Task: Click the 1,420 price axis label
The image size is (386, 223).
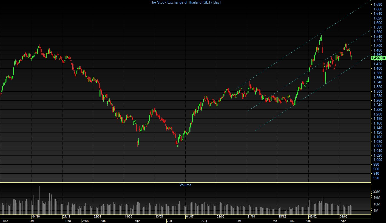Action: [378, 64]
